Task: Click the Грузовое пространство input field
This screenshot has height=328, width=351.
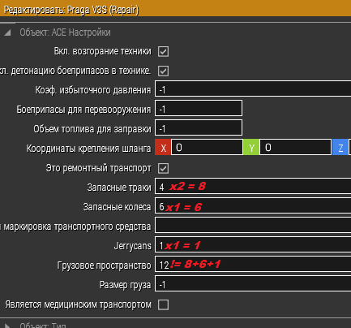Action: [x=253, y=264]
